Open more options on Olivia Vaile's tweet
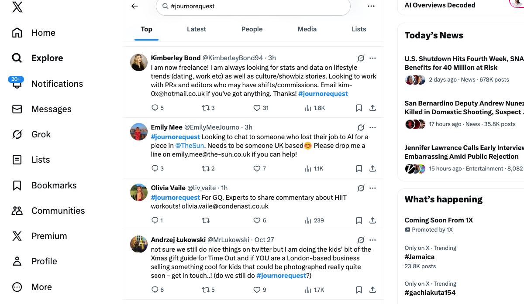Viewport: 524px width, 304px height. [372, 188]
